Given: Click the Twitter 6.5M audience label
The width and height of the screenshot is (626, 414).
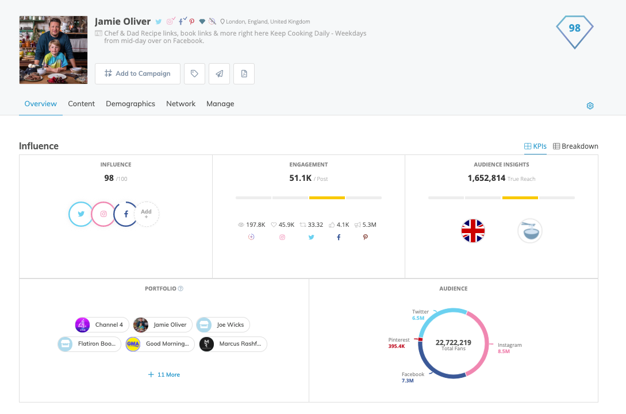Looking at the screenshot, I should point(420,315).
